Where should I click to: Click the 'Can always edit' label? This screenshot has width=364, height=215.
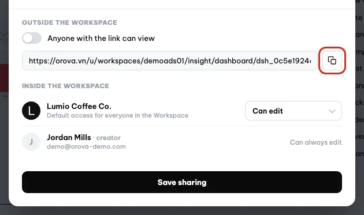(x=315, y=142)
